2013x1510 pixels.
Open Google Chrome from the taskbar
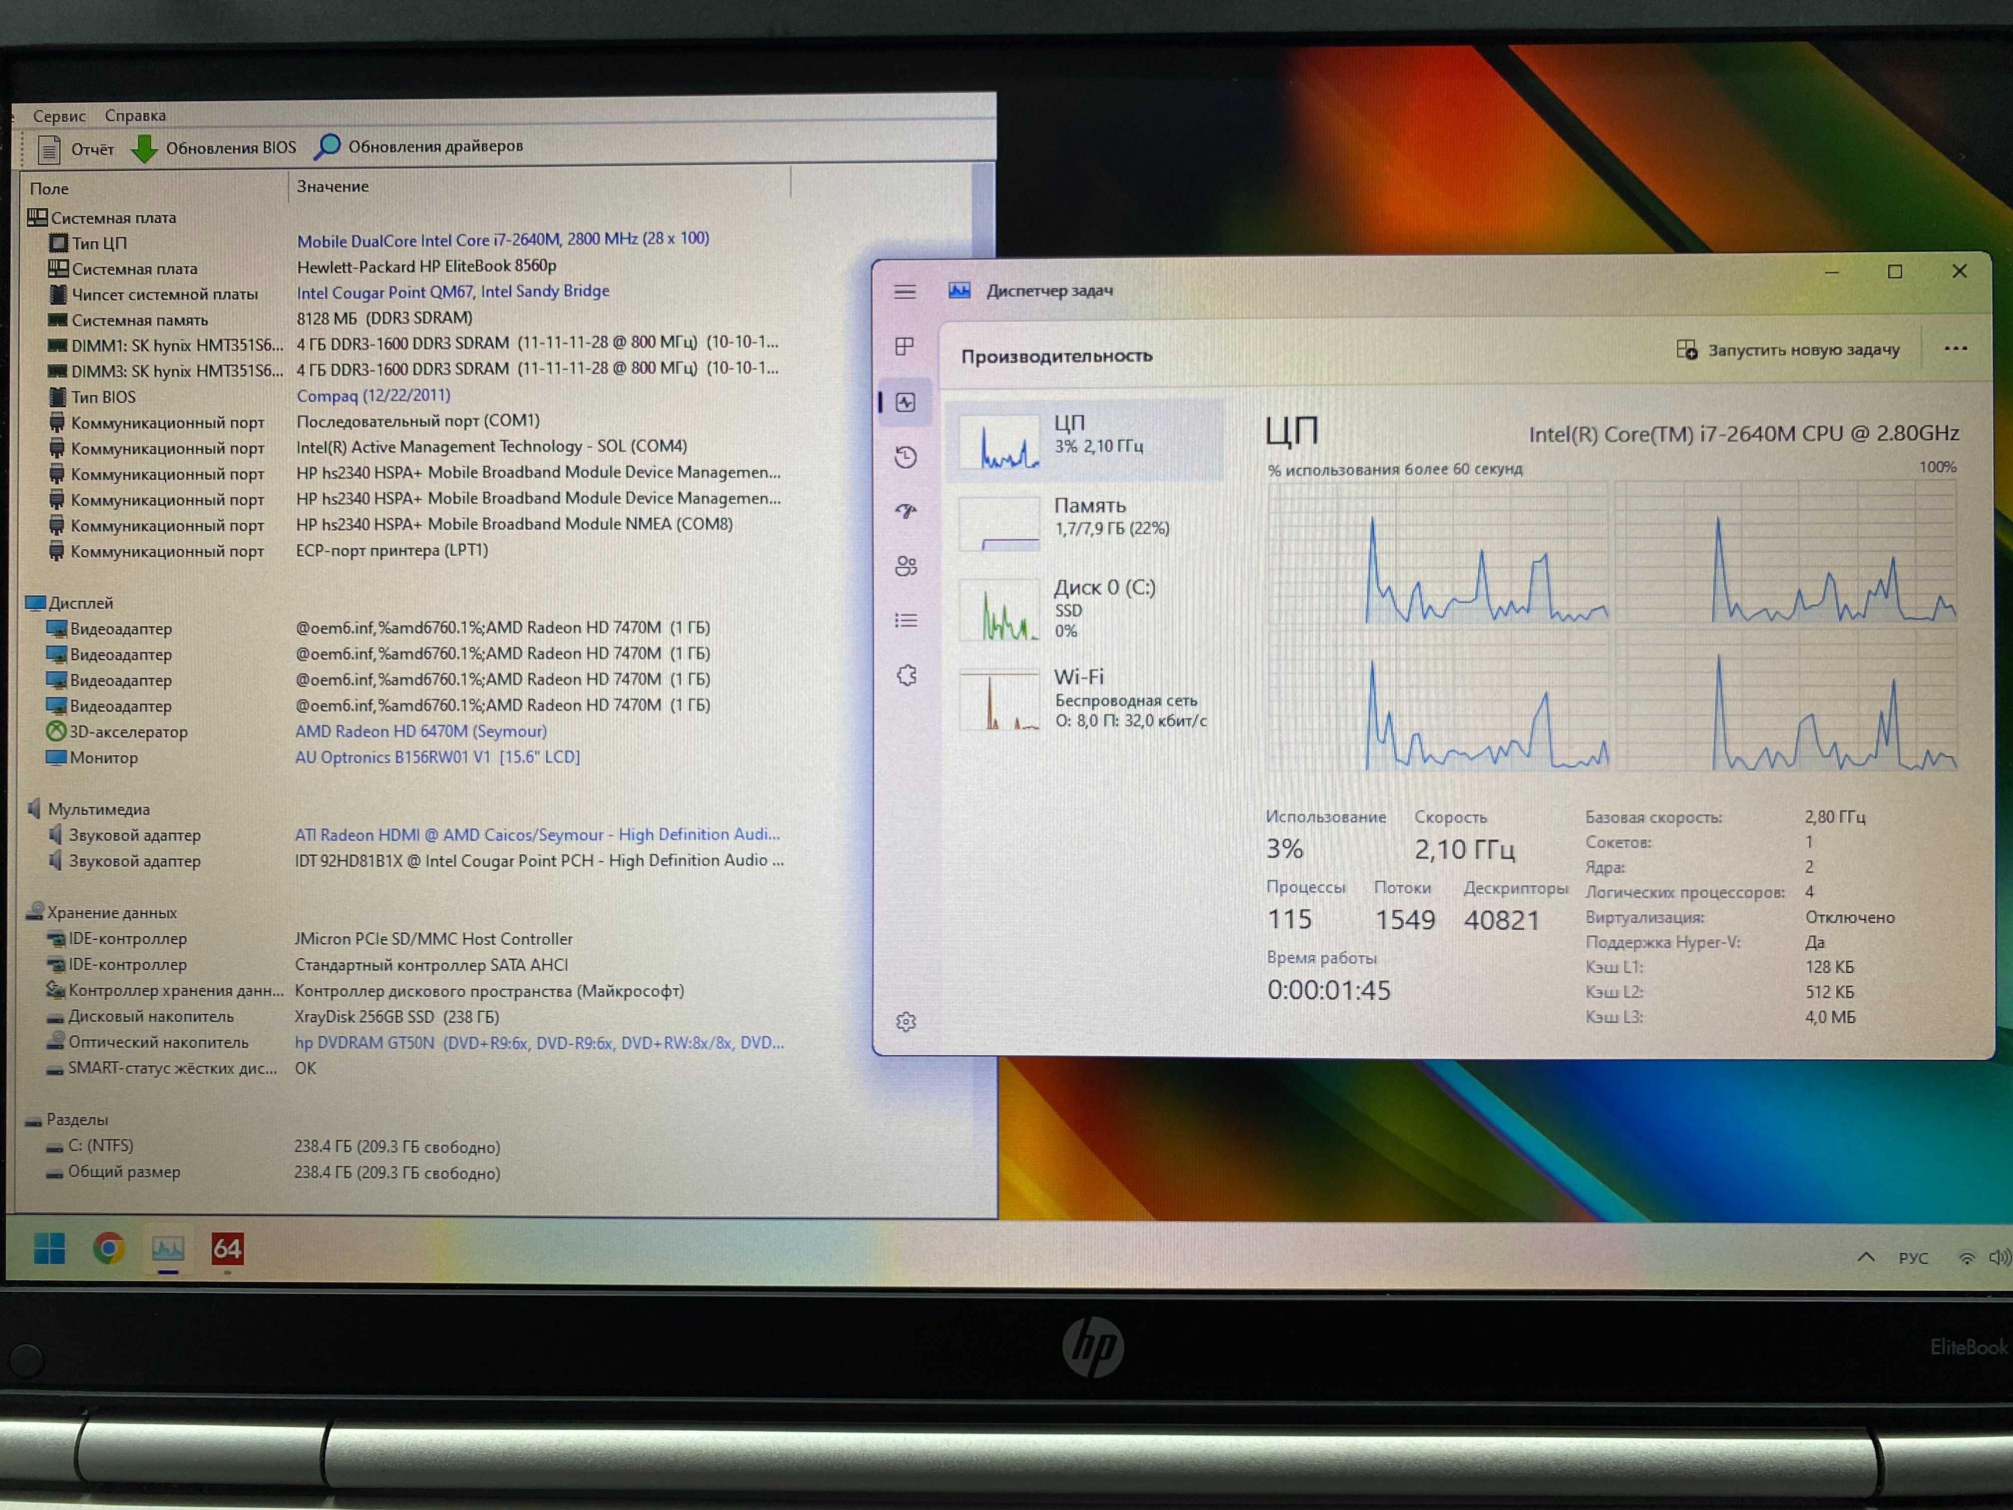(x=109, y=1249)
